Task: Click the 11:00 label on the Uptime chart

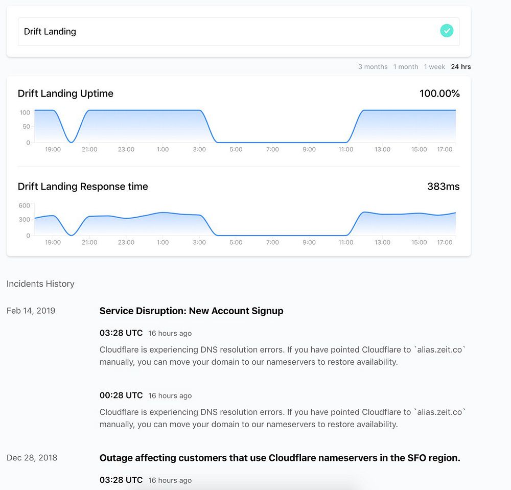Action: (x=346, y=150)
